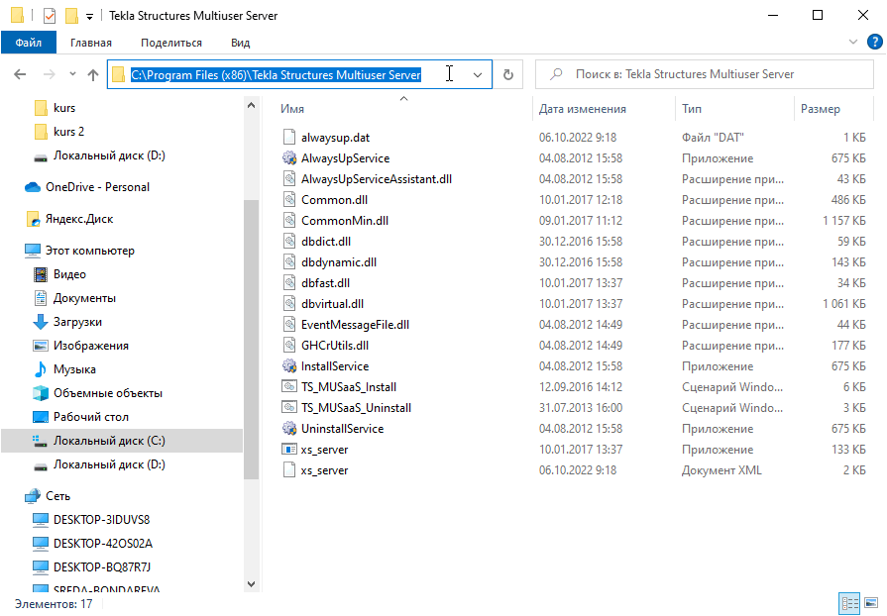Switch to large thumbnails view icon
Image resolution: width=887 pixels, height=616 pixels.
click(872, 603)
